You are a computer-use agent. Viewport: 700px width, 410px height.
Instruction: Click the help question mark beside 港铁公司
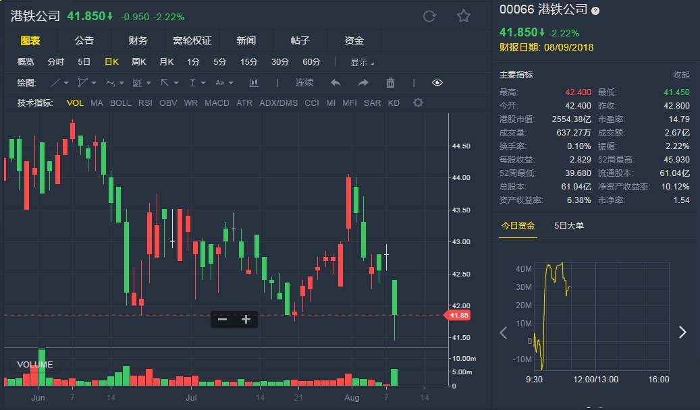595,11
